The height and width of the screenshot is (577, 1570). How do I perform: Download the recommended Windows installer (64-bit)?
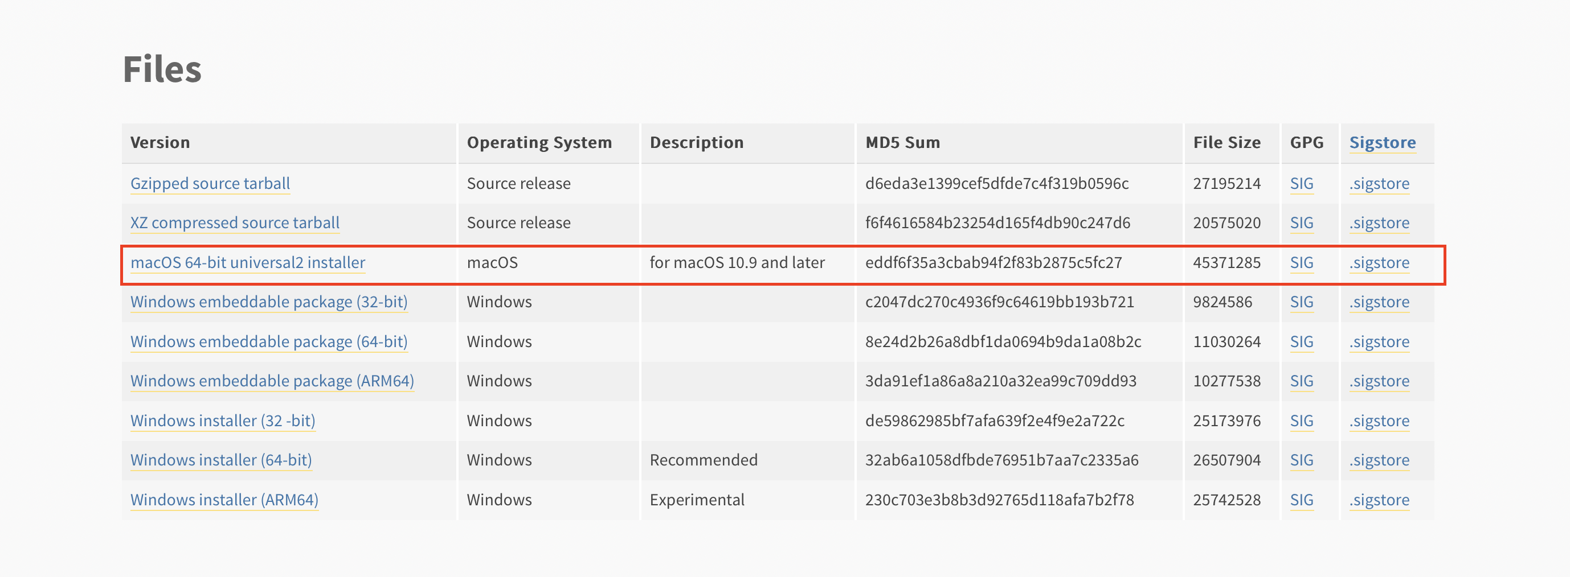221,460
